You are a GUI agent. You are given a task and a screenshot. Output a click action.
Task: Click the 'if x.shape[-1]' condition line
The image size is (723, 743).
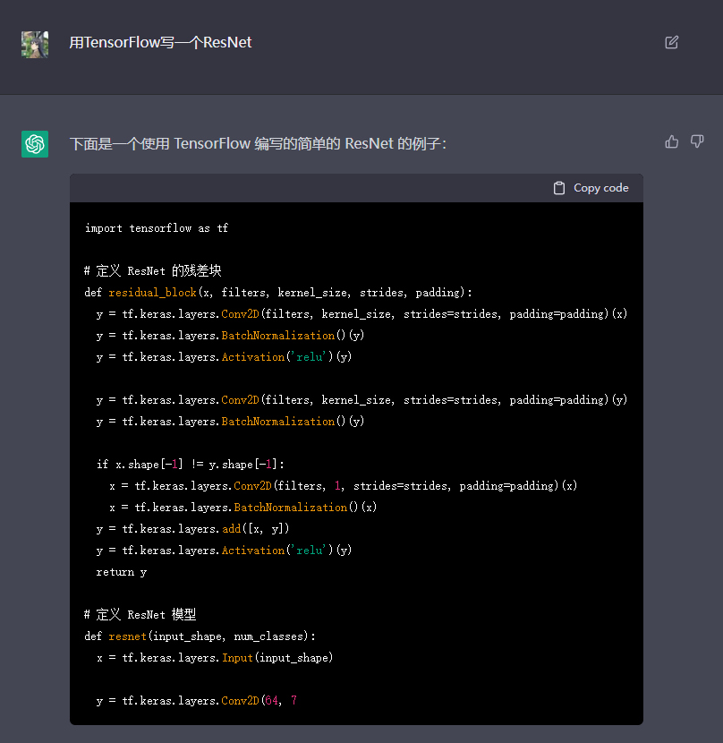pyautogui.click(x=191, y=465)
